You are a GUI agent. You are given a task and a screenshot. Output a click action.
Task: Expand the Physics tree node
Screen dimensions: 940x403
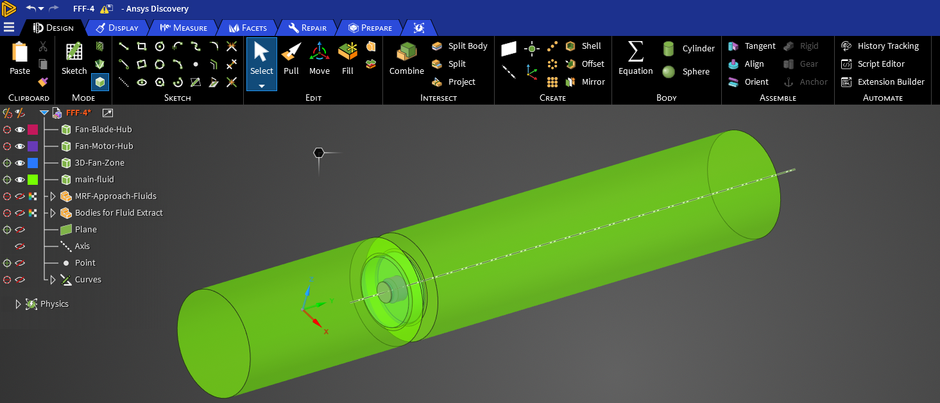[19, 304]
